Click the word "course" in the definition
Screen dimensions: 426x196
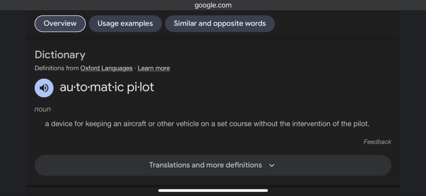[240, 124]
